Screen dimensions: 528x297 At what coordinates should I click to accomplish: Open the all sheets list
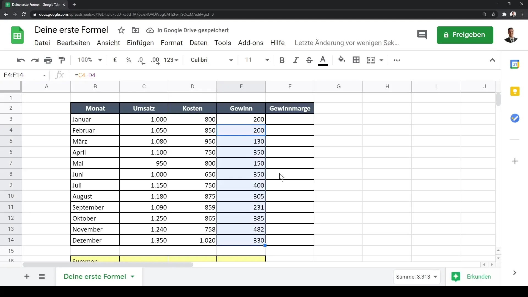42,277
